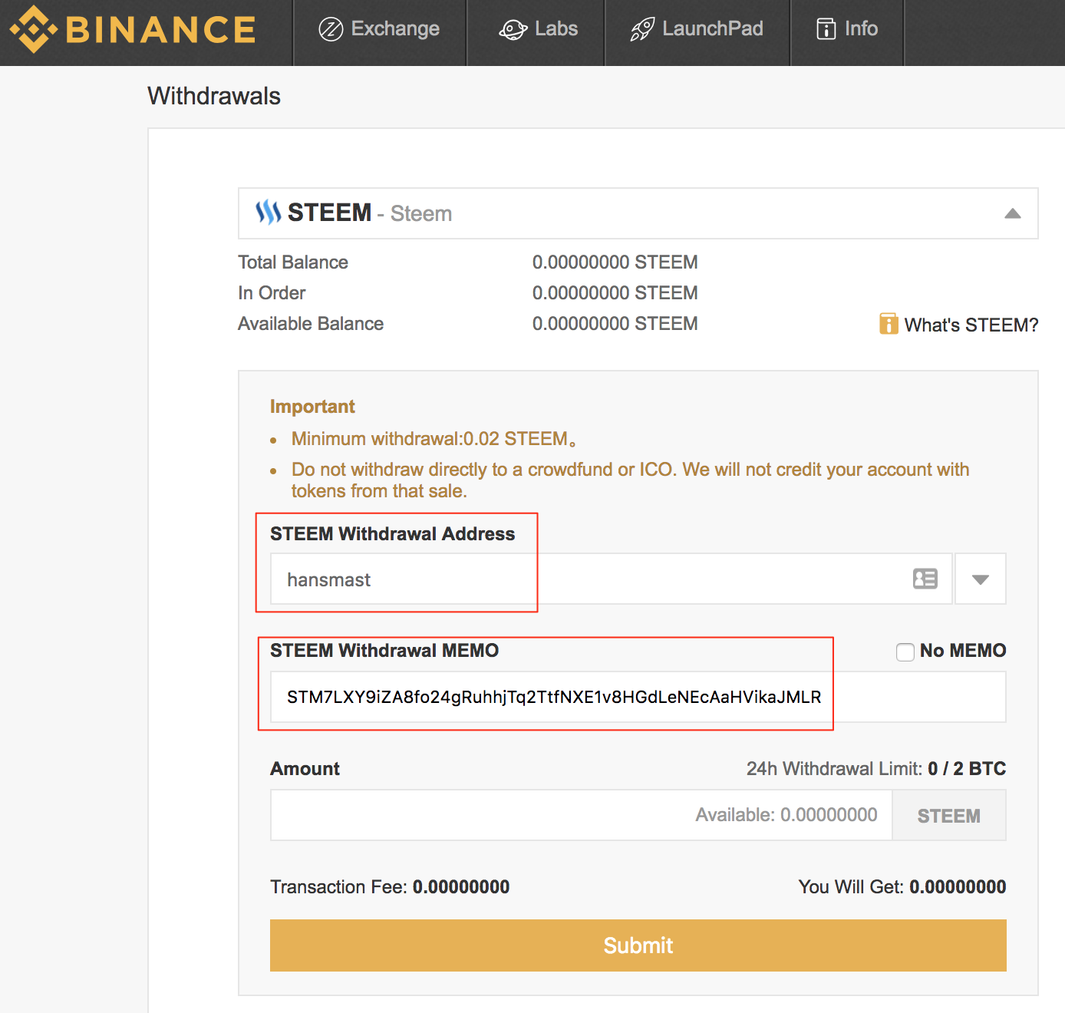
Task: Click the In Order label
Action: pos(272,293)
